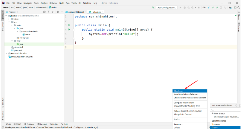
Task: Select Hello class in project tree
Action: [x=26, y=35]
